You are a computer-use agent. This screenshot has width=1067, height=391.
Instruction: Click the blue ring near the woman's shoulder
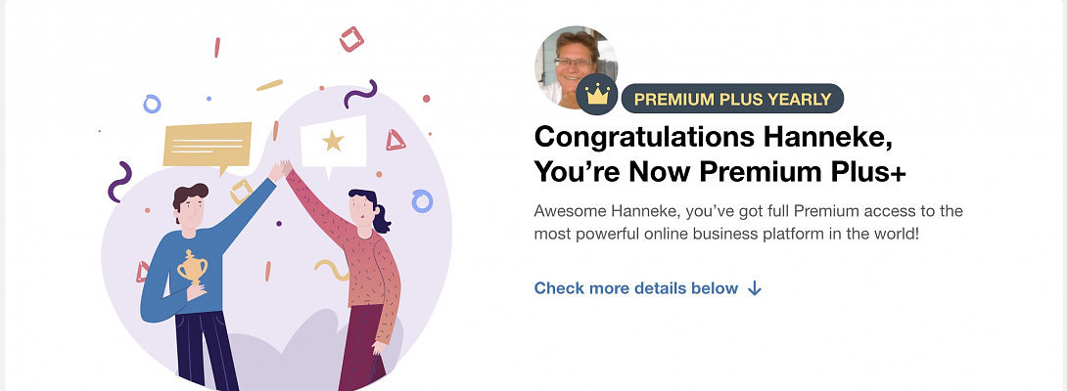click(x=422, y=201)
